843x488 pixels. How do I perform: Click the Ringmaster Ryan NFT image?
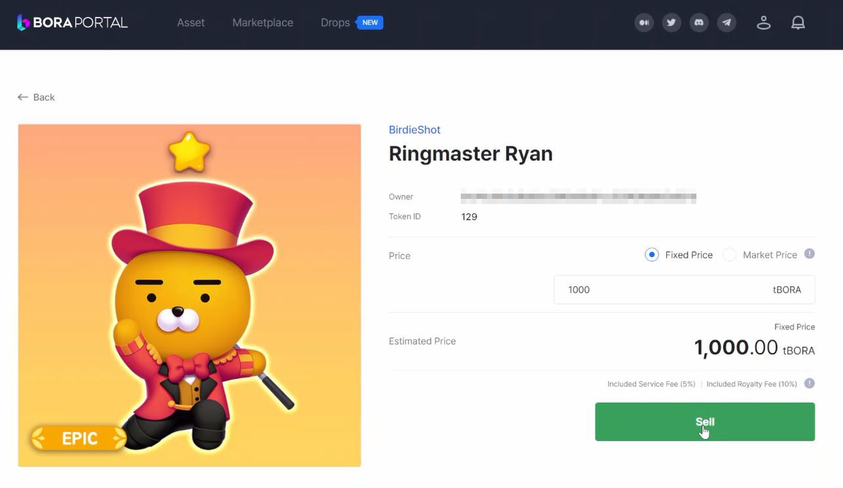click(x=190, y=295)
